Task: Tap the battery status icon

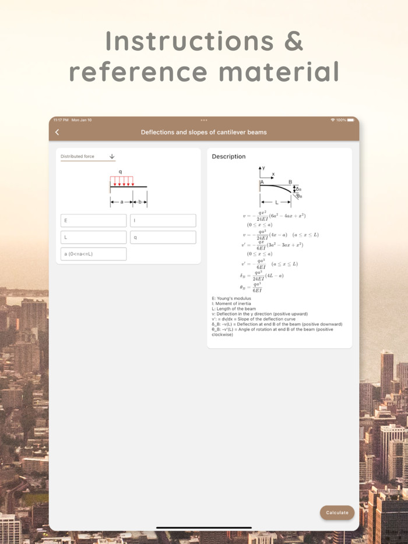Action: coord(351,120)
